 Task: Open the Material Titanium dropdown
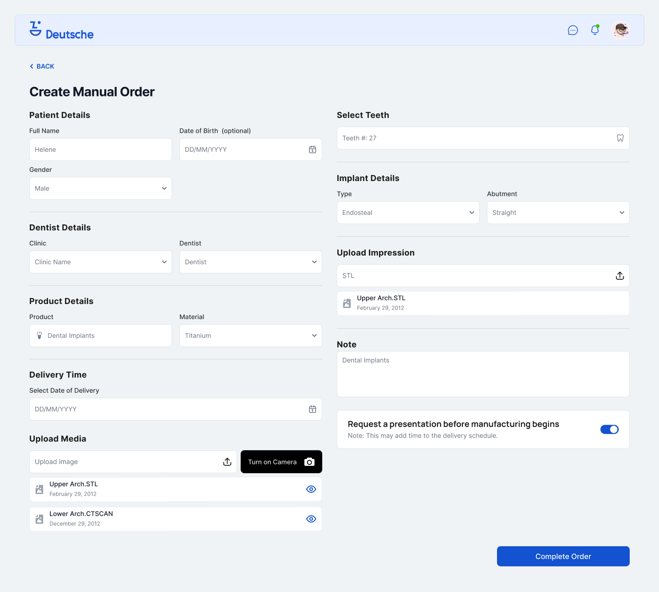coord(251,336)
